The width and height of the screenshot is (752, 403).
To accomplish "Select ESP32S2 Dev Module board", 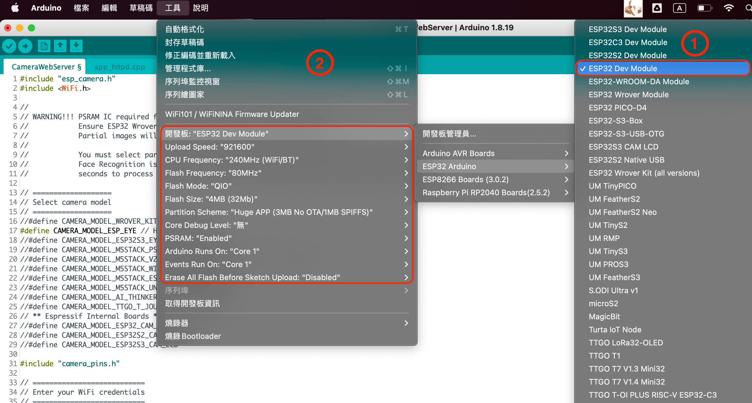I will 663,55.
